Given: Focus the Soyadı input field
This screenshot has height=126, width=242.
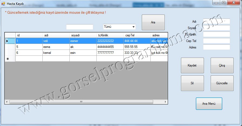Looking at the screenshot, I should pyautogui.click(x=216, y=28).
